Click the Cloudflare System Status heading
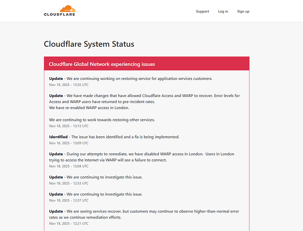Image resolution: width=303 pixels, height=231 pixels. [x=89, y=44]
